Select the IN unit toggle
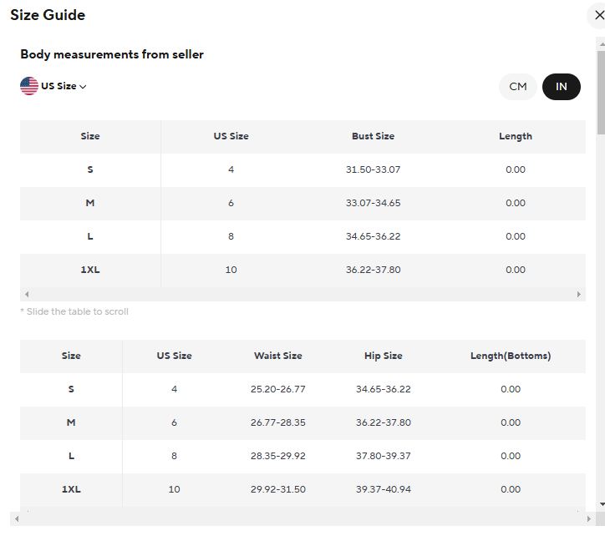The image size is (605, 536). 562,87
